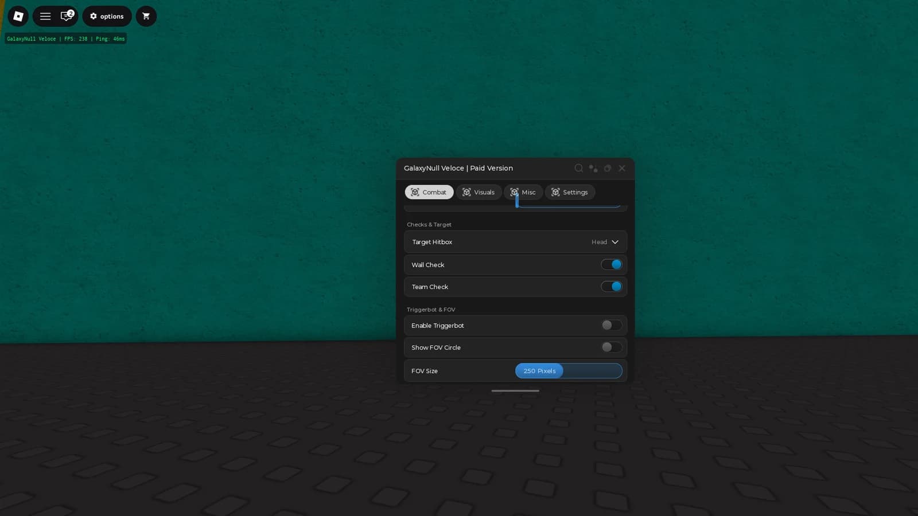
Task: Open chat with unread badge
Action: tap(67, 15)
